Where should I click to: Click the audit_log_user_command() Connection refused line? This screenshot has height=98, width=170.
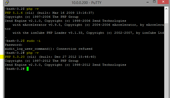click(49, 49)
